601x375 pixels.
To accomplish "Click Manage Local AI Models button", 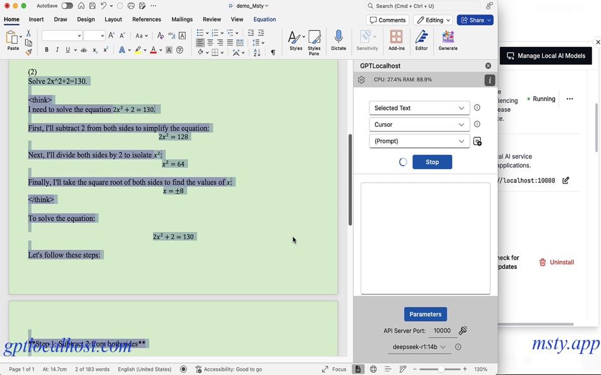I will click(546, 56).
